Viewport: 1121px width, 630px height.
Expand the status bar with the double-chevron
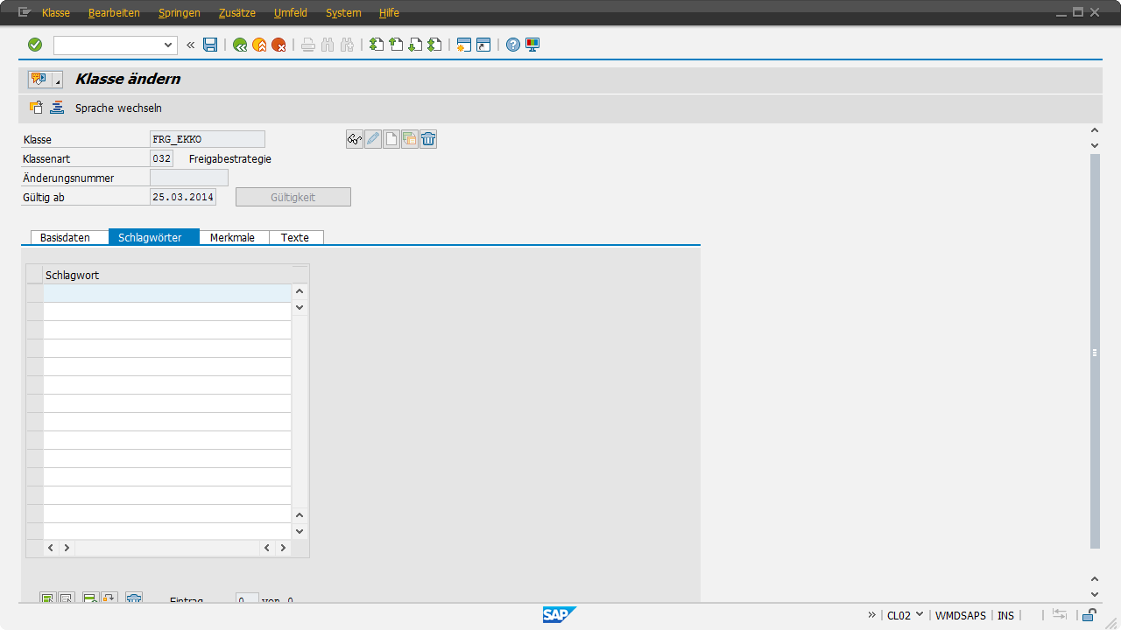click(x=871, y=614)
